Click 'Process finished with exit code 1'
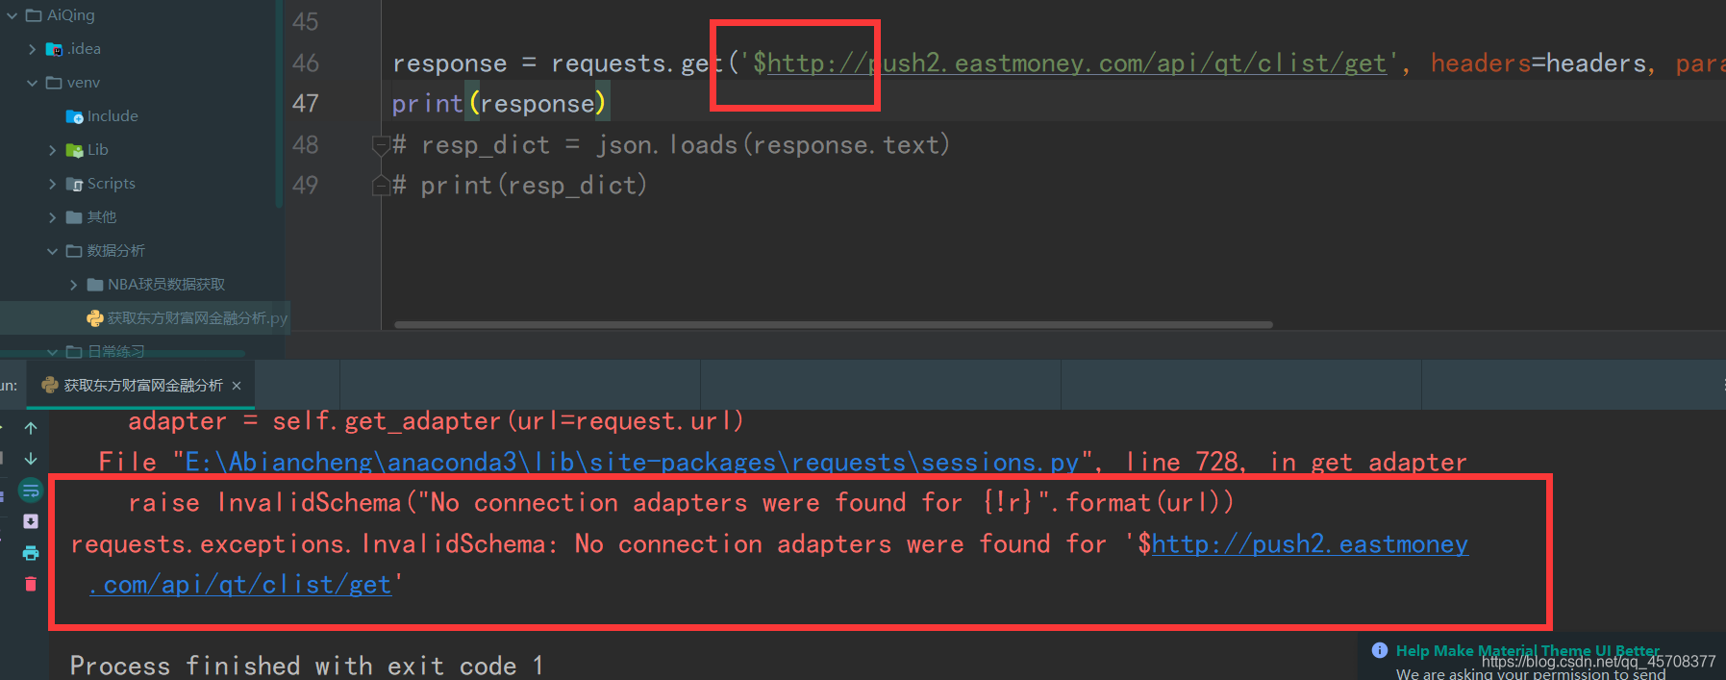This screenshot has width=1726, height=680. coord(307,666)
